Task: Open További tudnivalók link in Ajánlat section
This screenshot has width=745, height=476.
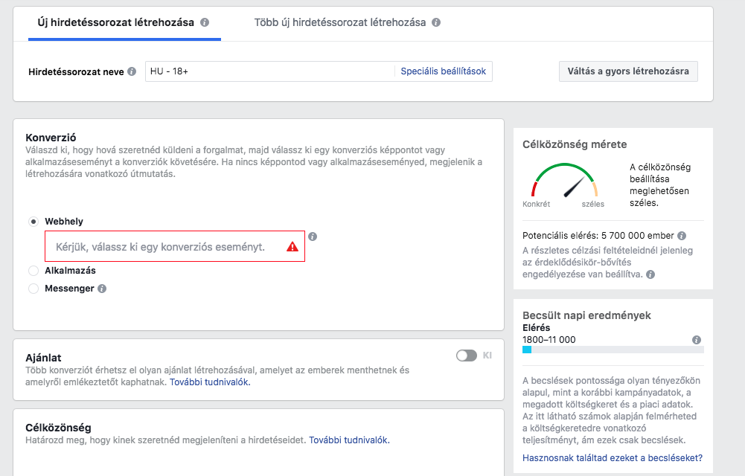Action: 210,382
